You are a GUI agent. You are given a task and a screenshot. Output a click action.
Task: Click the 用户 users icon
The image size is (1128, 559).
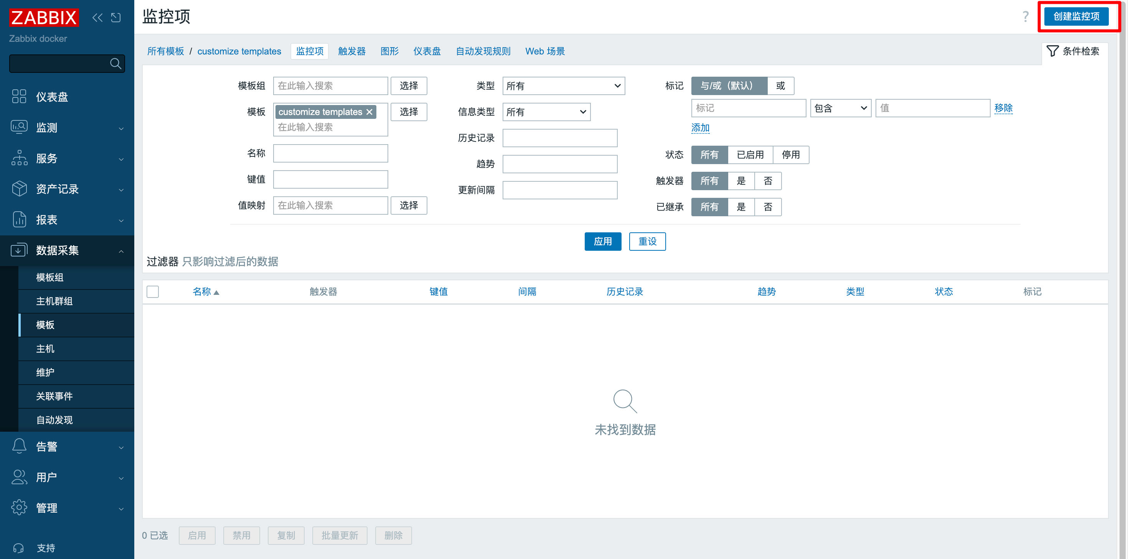pos(19,477)
